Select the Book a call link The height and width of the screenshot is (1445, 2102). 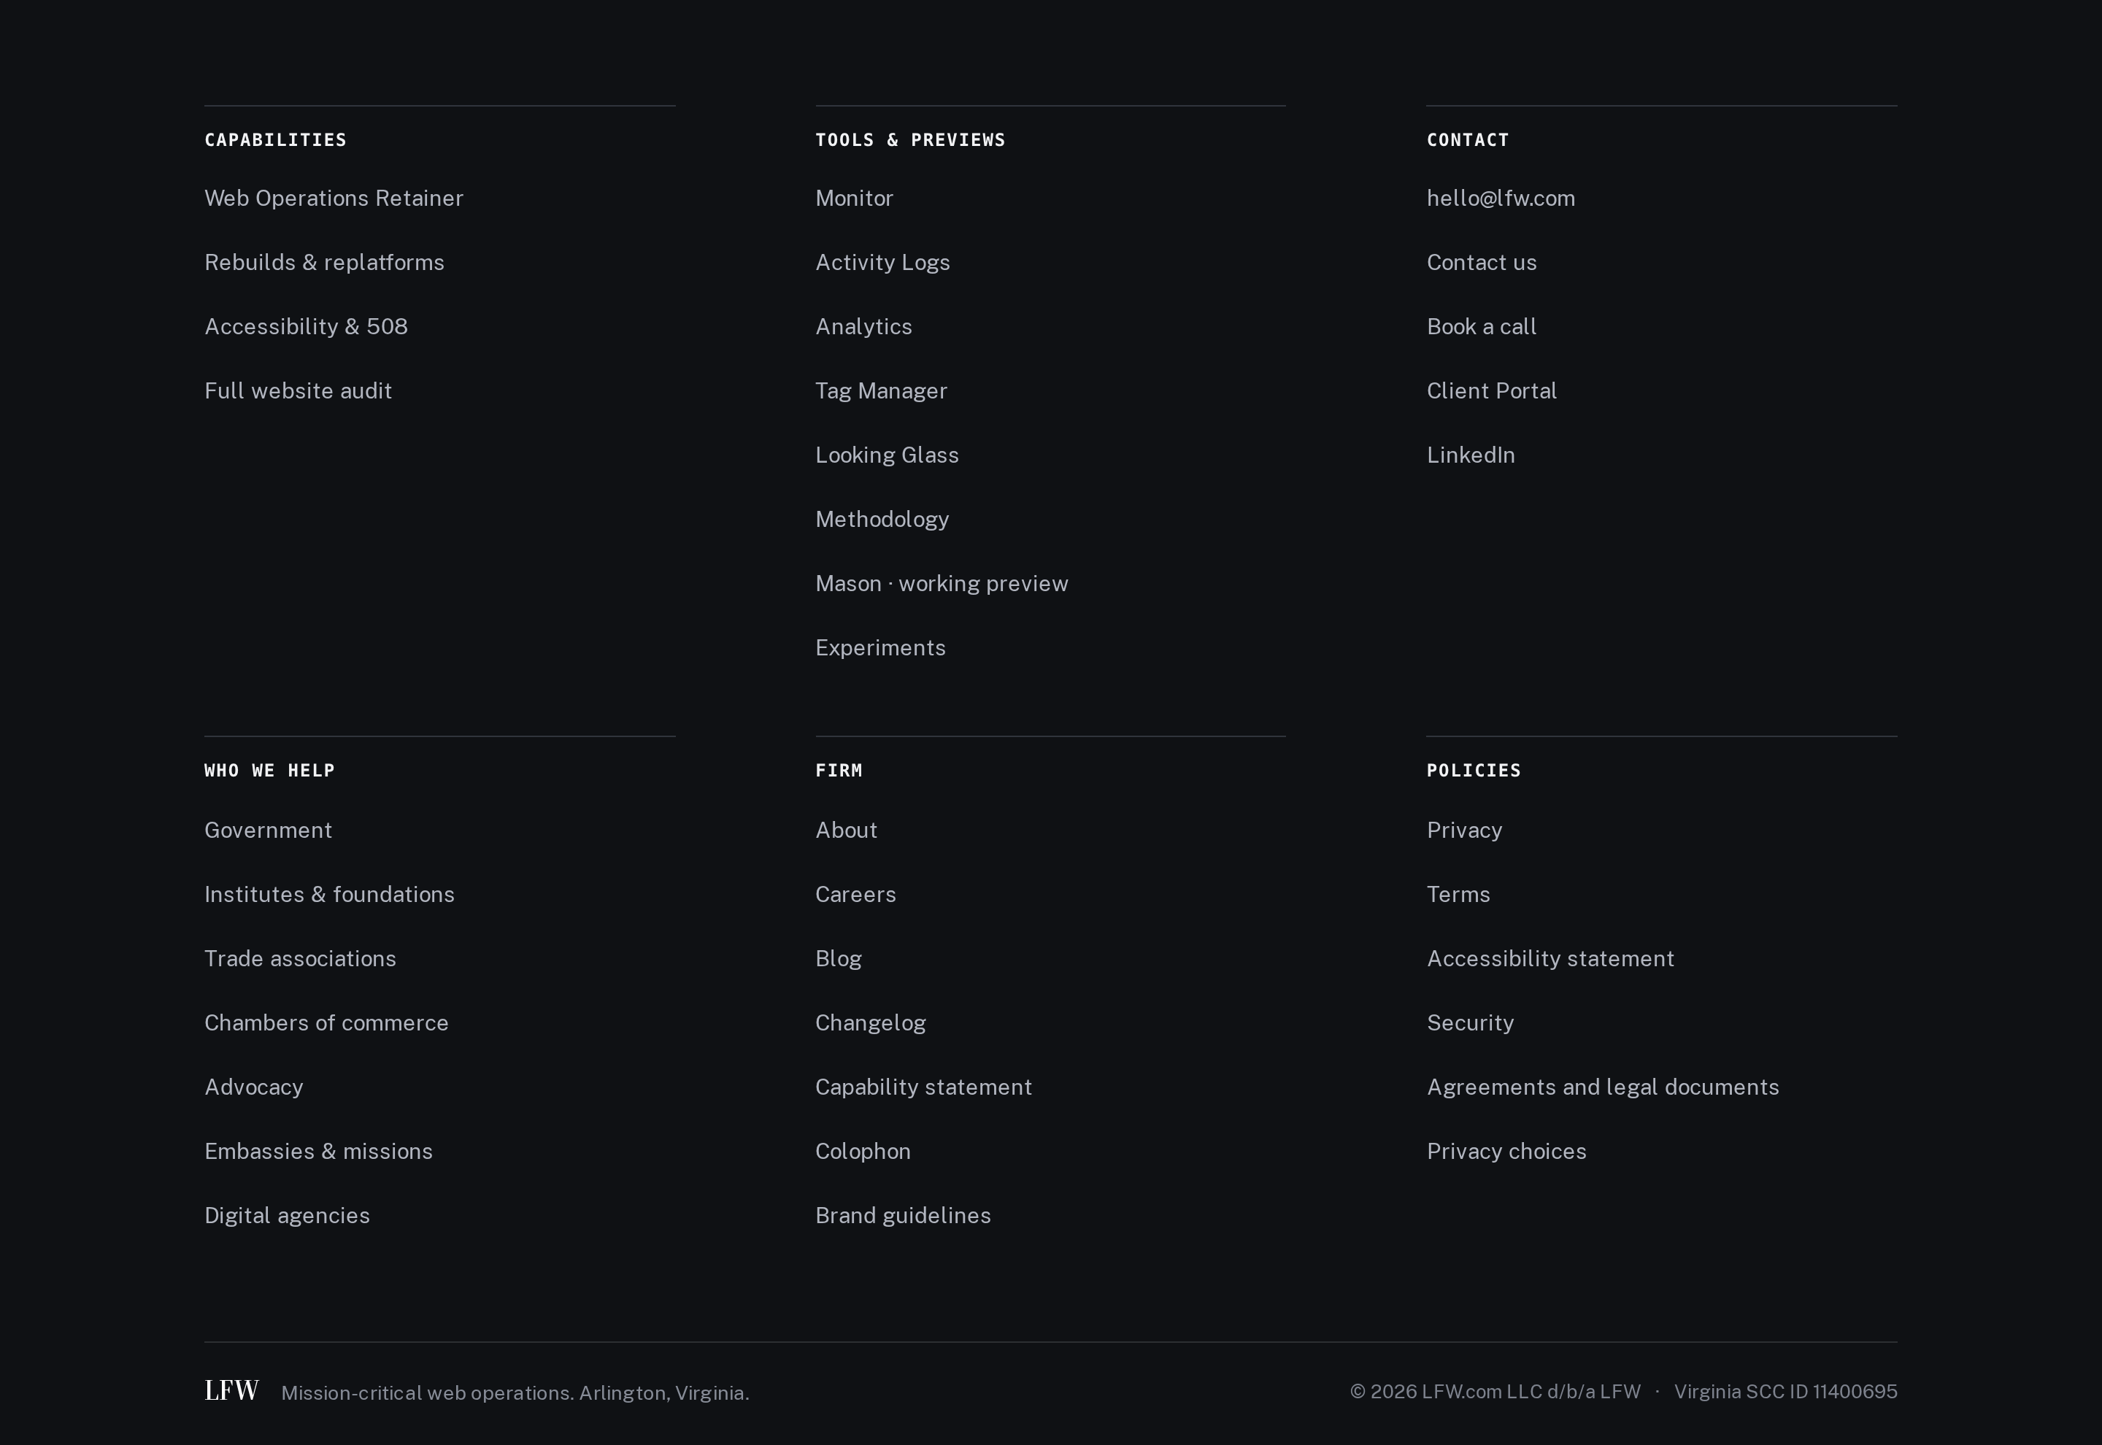point(1482,327)
